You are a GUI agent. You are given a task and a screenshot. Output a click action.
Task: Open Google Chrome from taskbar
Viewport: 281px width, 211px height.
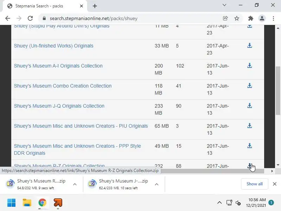pos(42,203)
